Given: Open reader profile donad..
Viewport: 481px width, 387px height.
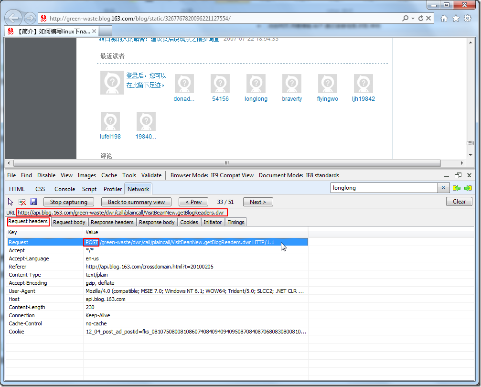Looking at the screenshot, I should [x=184, y=99].
